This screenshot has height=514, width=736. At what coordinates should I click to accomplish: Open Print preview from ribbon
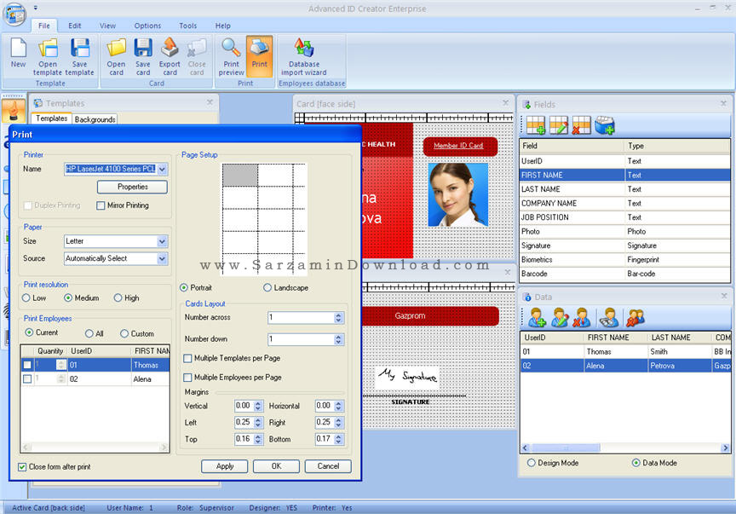(x=231, y=56)
